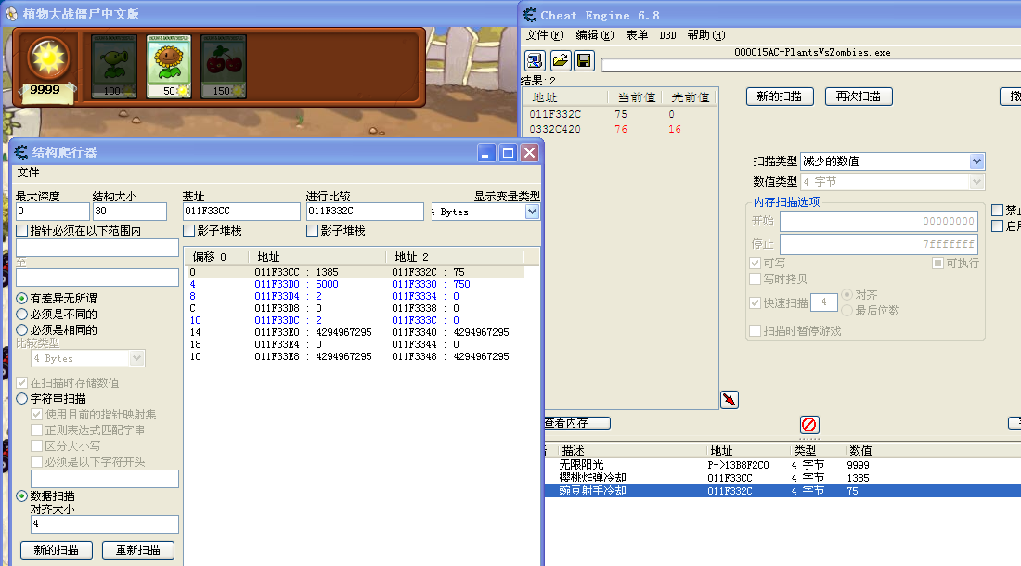Select scan result address 011F332C
Viewport: 1021px width, 566px height.
coord(555,114)
